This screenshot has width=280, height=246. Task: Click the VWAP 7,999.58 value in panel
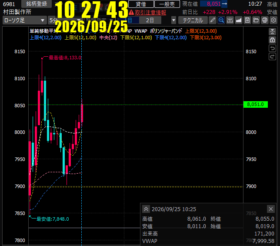click(263, 241)
